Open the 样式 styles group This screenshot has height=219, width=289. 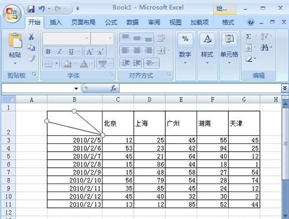[207, 49]
